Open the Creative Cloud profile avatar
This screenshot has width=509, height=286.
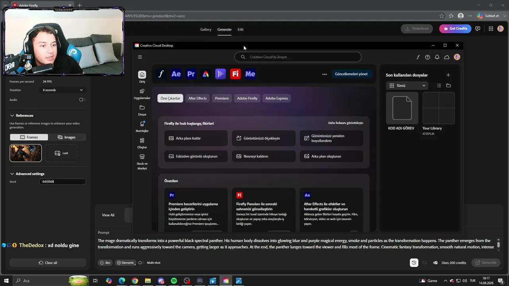pyautogui.click(x=457, y=57)
